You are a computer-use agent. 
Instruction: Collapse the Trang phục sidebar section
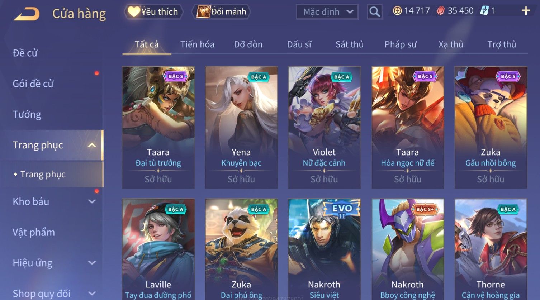[92, 145]
